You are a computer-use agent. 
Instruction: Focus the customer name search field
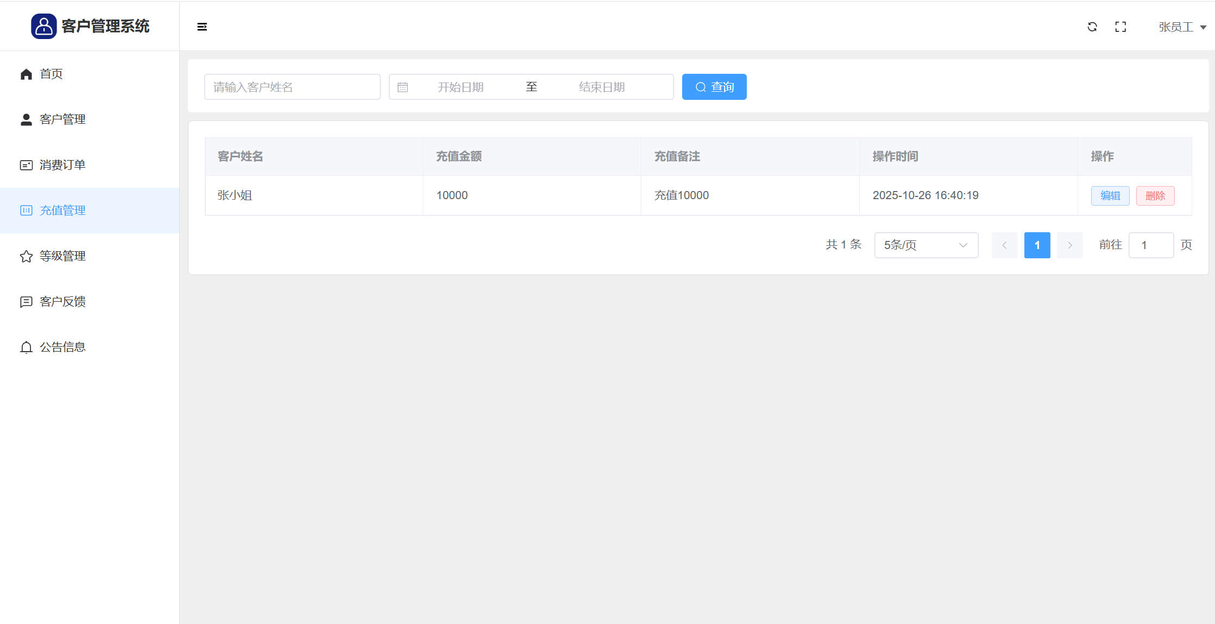pos(292,87)
